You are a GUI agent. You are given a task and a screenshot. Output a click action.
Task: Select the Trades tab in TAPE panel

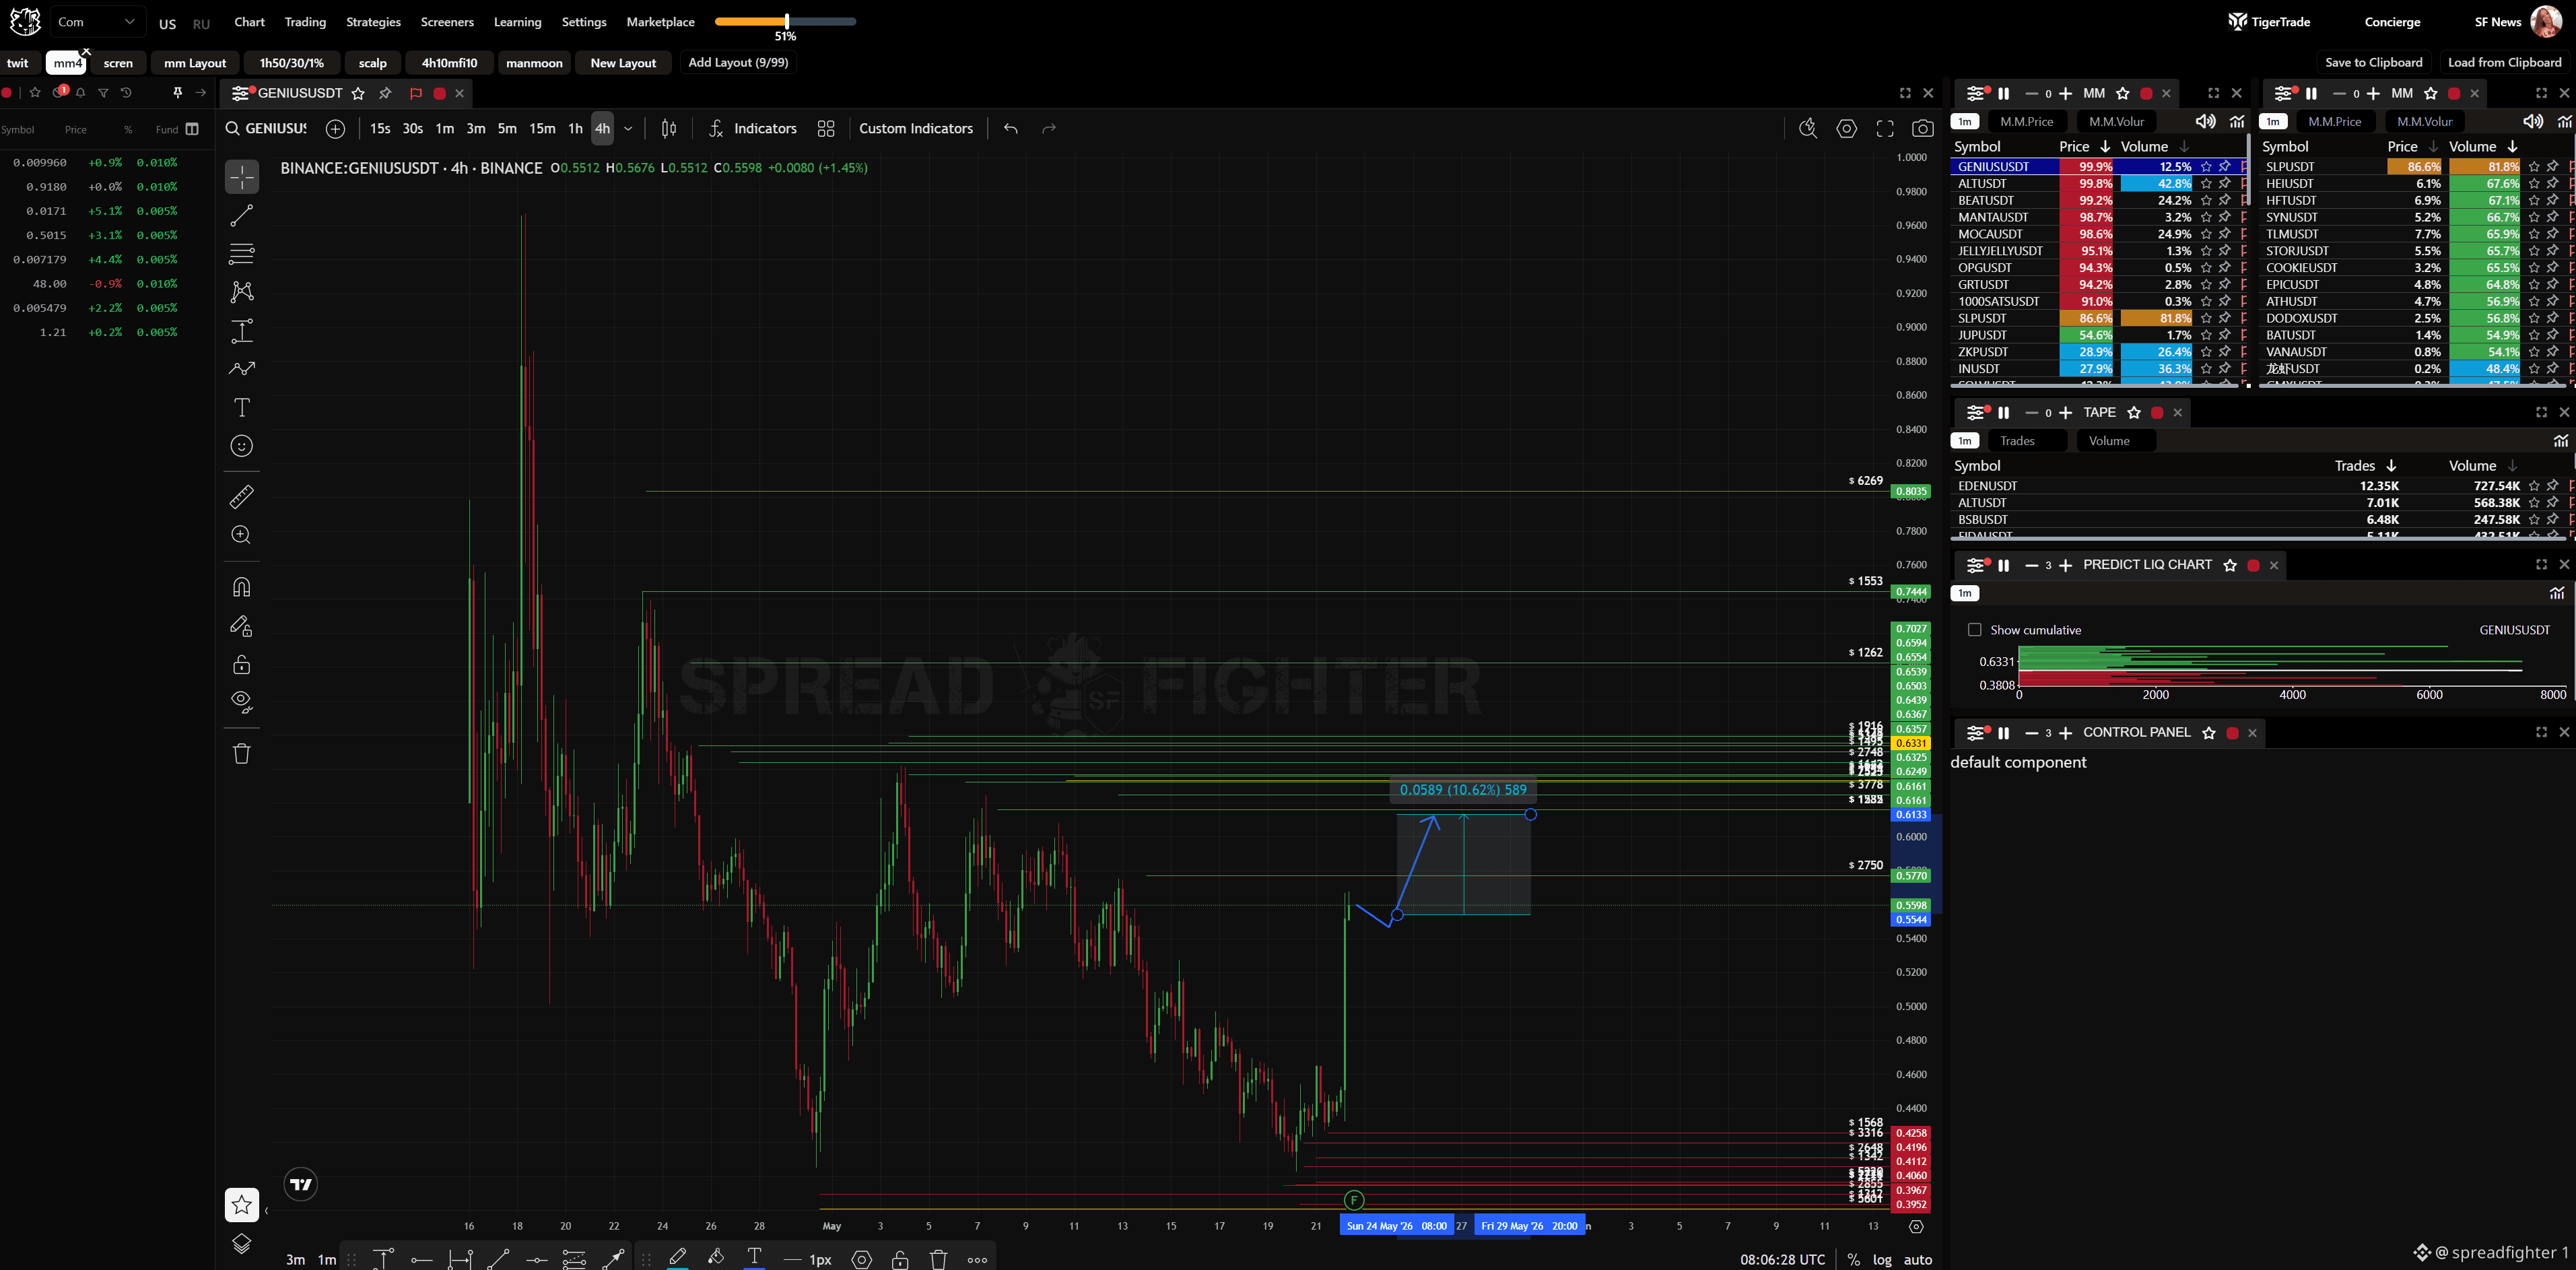pyautogui.click(x=2026, y=441)
